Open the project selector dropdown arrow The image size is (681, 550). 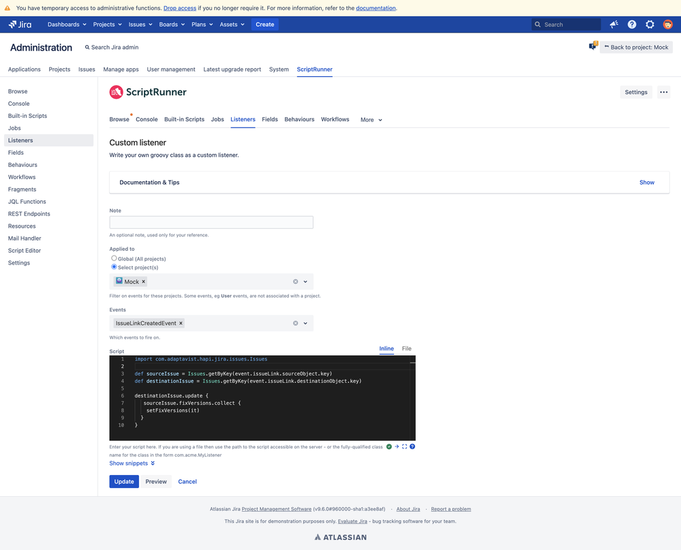305,281
